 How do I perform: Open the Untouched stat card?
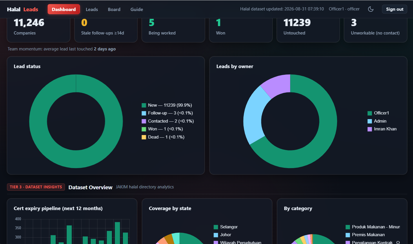pos(308,30)
